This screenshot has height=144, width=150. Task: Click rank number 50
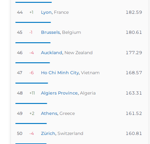pyautogui.click(x=20, y=133)
